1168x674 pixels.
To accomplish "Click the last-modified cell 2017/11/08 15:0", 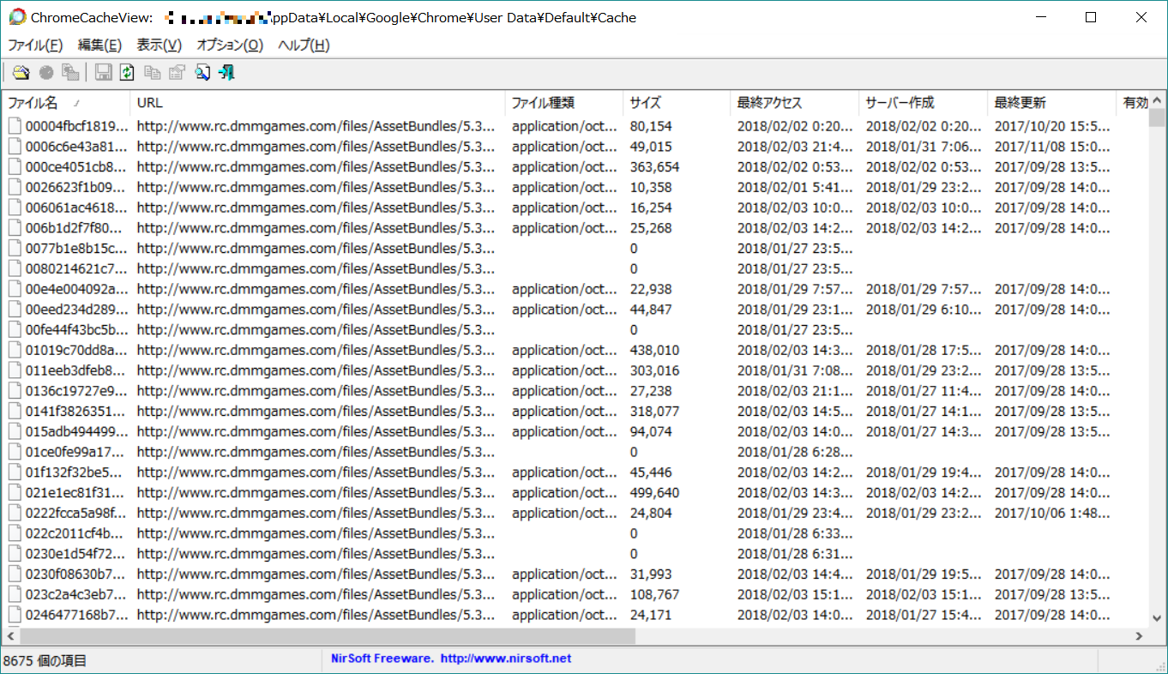I will pyautogui.click(x=1052, y=147).
